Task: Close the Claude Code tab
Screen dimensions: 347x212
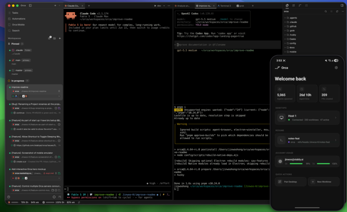Action: pyautogui.click(x=82, y=6)
